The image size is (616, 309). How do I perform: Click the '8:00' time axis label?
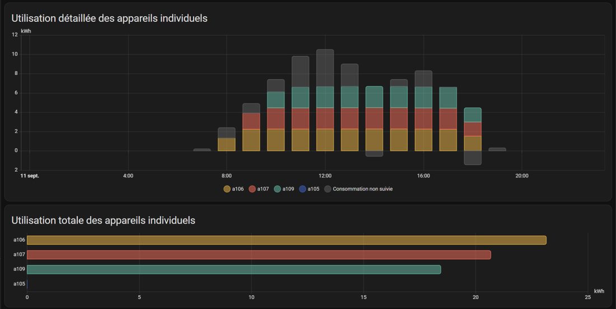pos(227,176)
